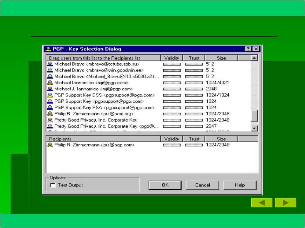Click key icon for PGP Support Key RSA
Viewport: 305px width, 228px height.
50,108
